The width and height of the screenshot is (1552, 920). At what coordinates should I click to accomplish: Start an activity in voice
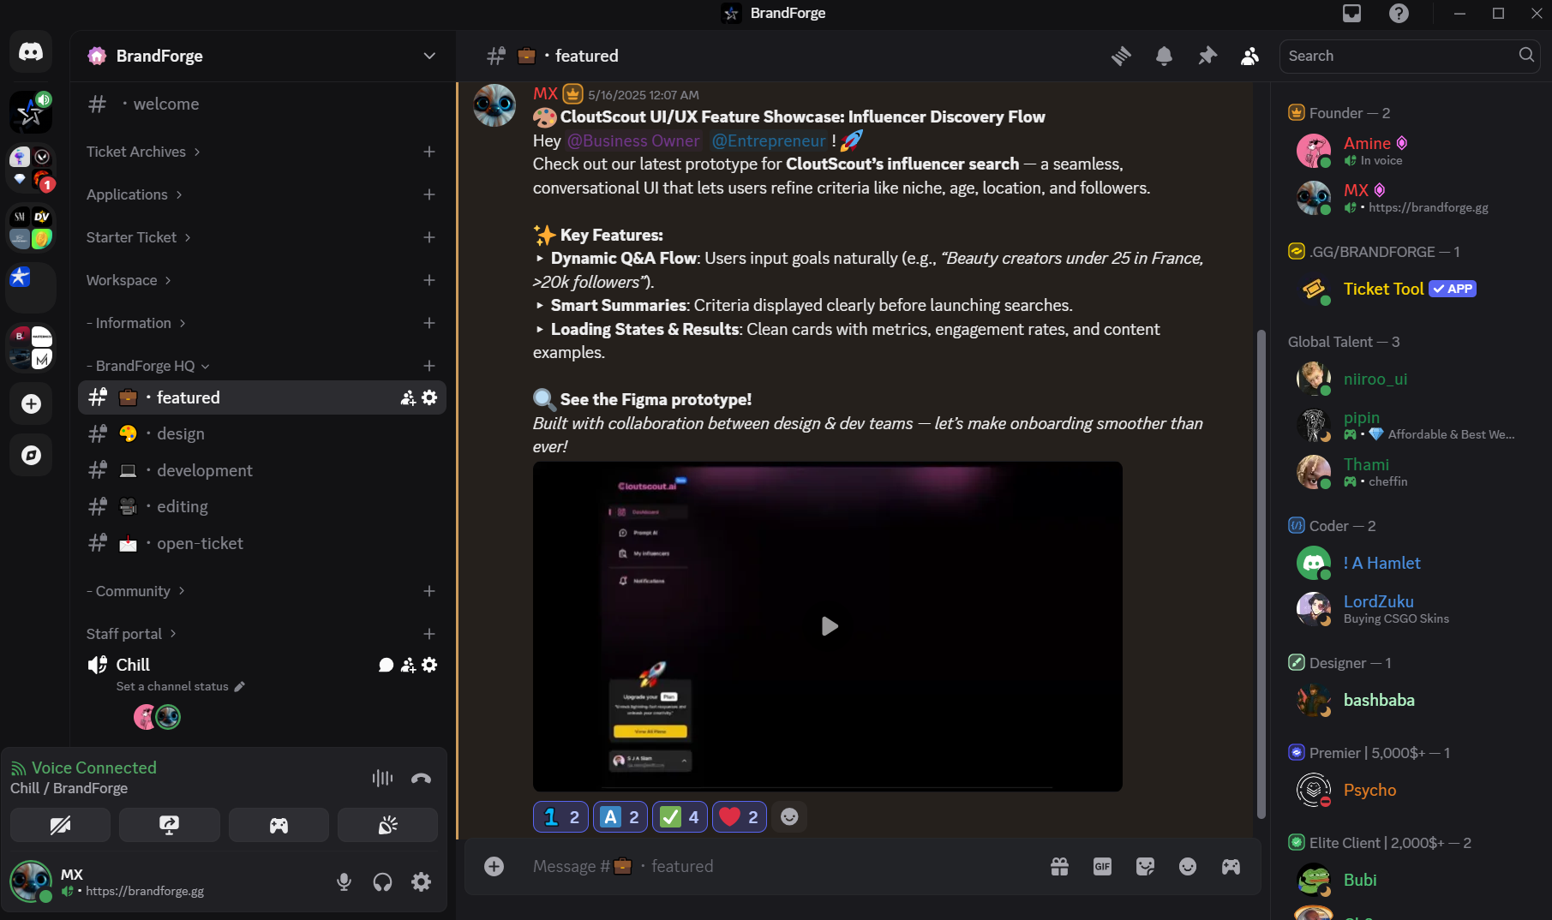point(279,825)
